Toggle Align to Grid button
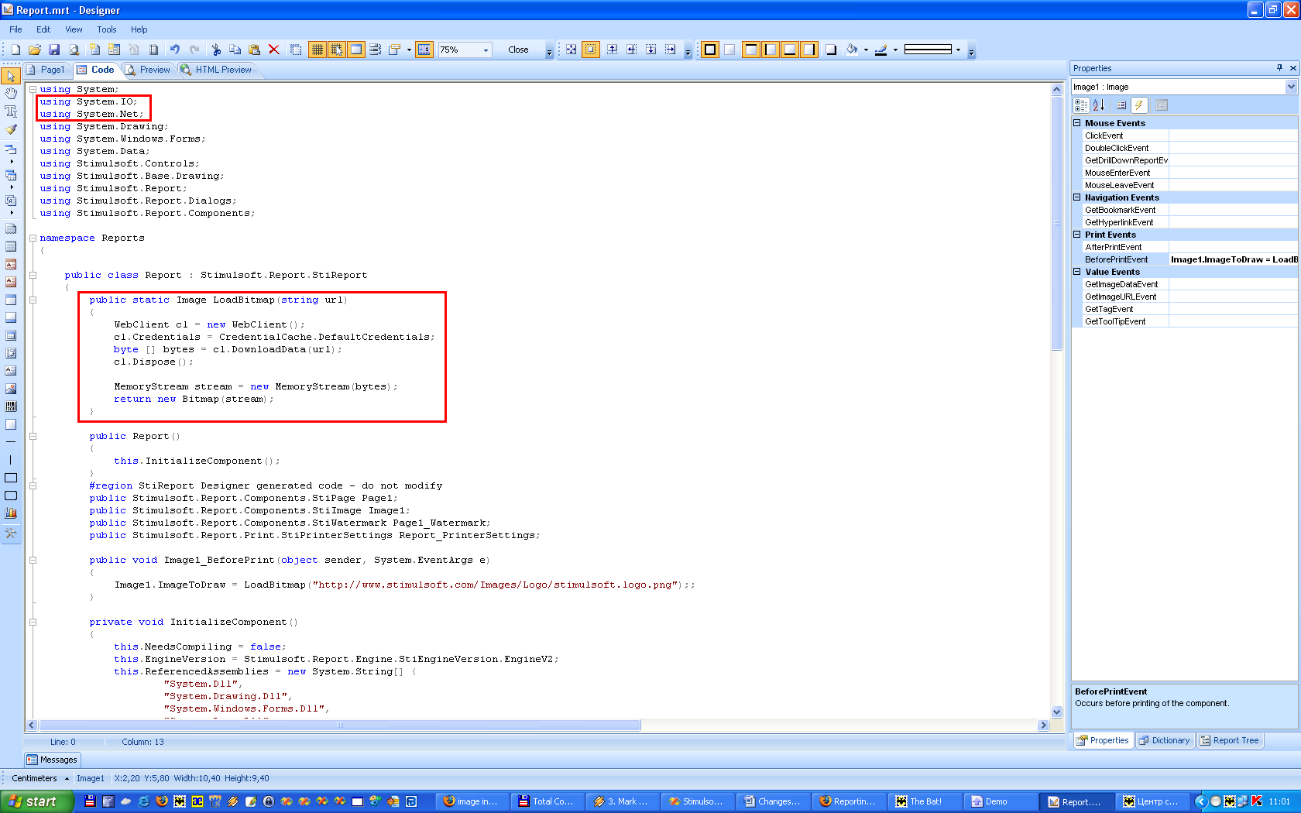 click(337, 50)
